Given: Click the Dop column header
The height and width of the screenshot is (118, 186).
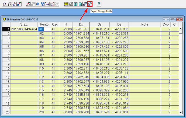Looking at the screenshot, I should click(166, 25).
